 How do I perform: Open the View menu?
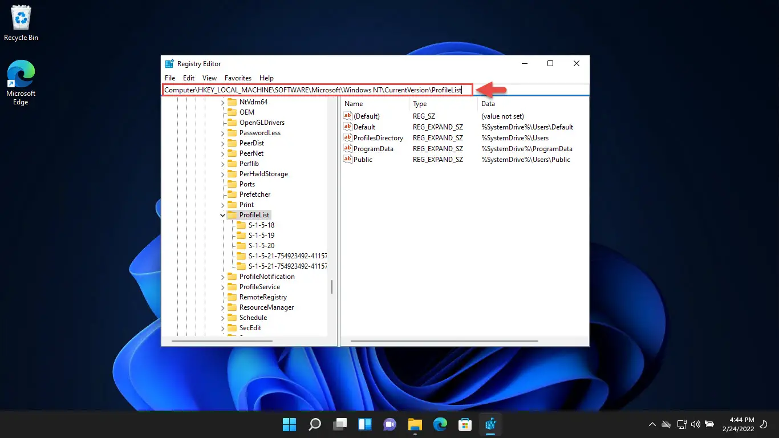pyautogui.click(x=209, y=78)
